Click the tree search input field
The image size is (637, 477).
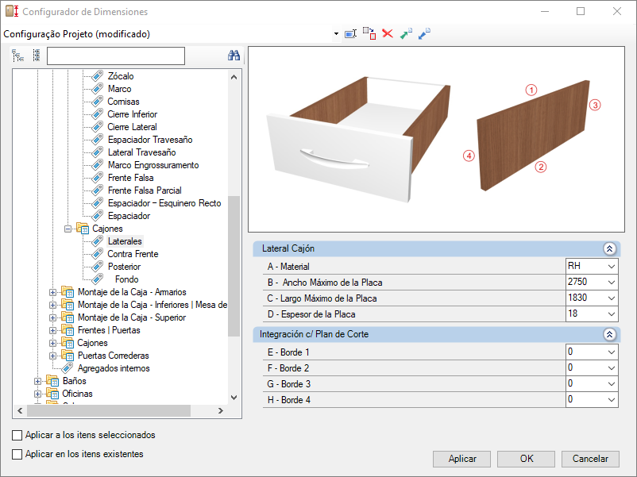[x=116, y=56]
